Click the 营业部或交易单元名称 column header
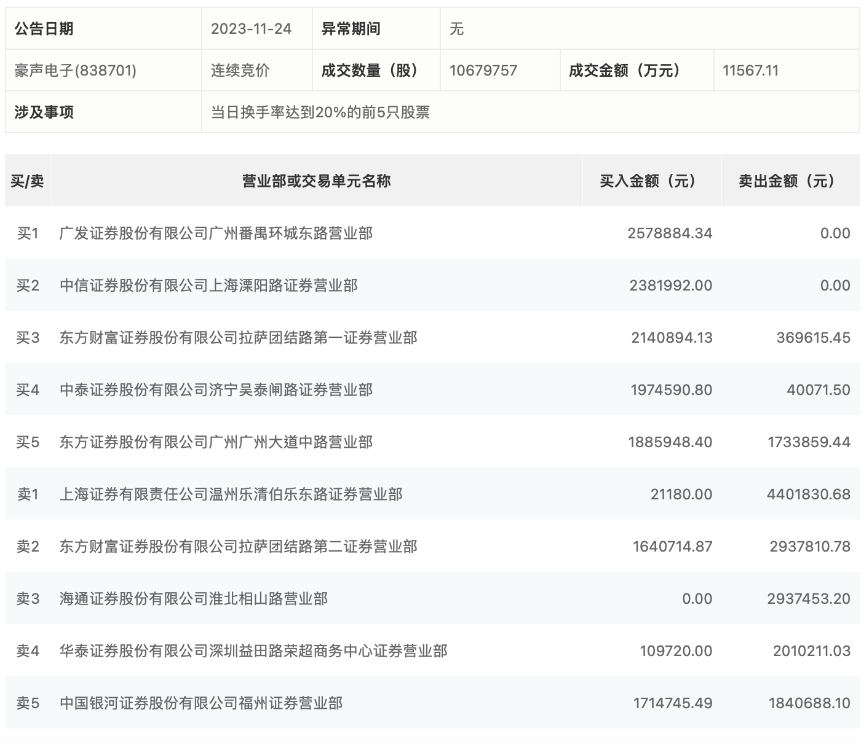 [x=317, y=181]
